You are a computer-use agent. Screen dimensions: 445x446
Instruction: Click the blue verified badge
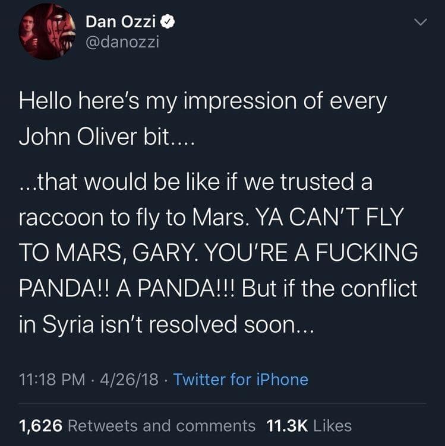[x=169, y=22]
